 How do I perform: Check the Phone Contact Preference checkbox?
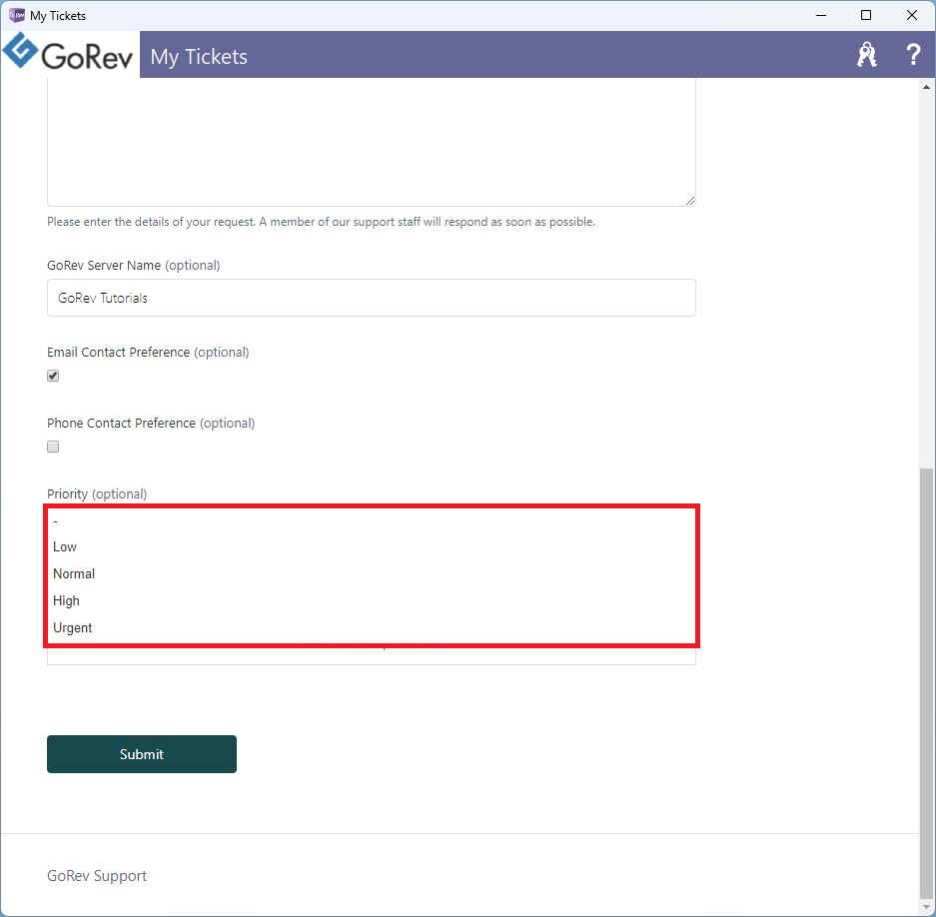[53, 447]
